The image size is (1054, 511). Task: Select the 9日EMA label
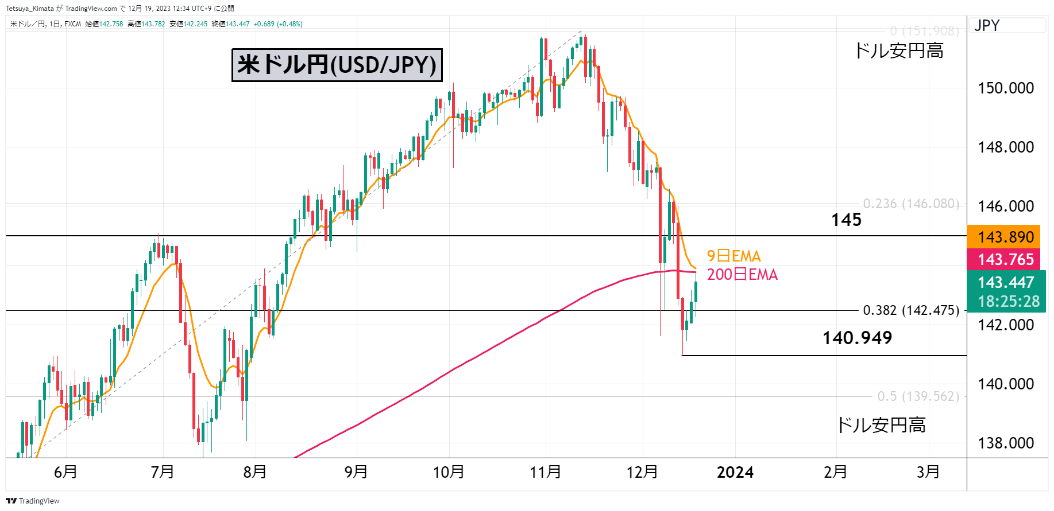click(733, 256)
